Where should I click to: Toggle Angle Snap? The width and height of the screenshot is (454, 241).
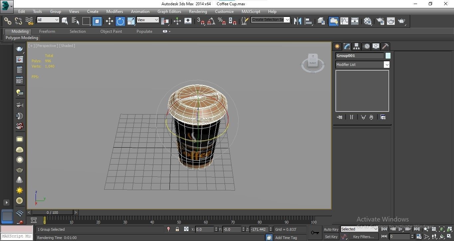211,21
